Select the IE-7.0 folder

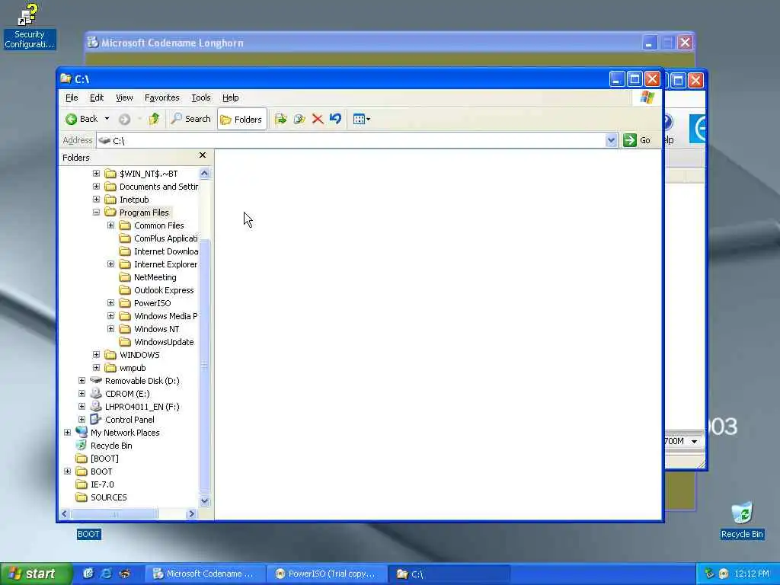102,484
